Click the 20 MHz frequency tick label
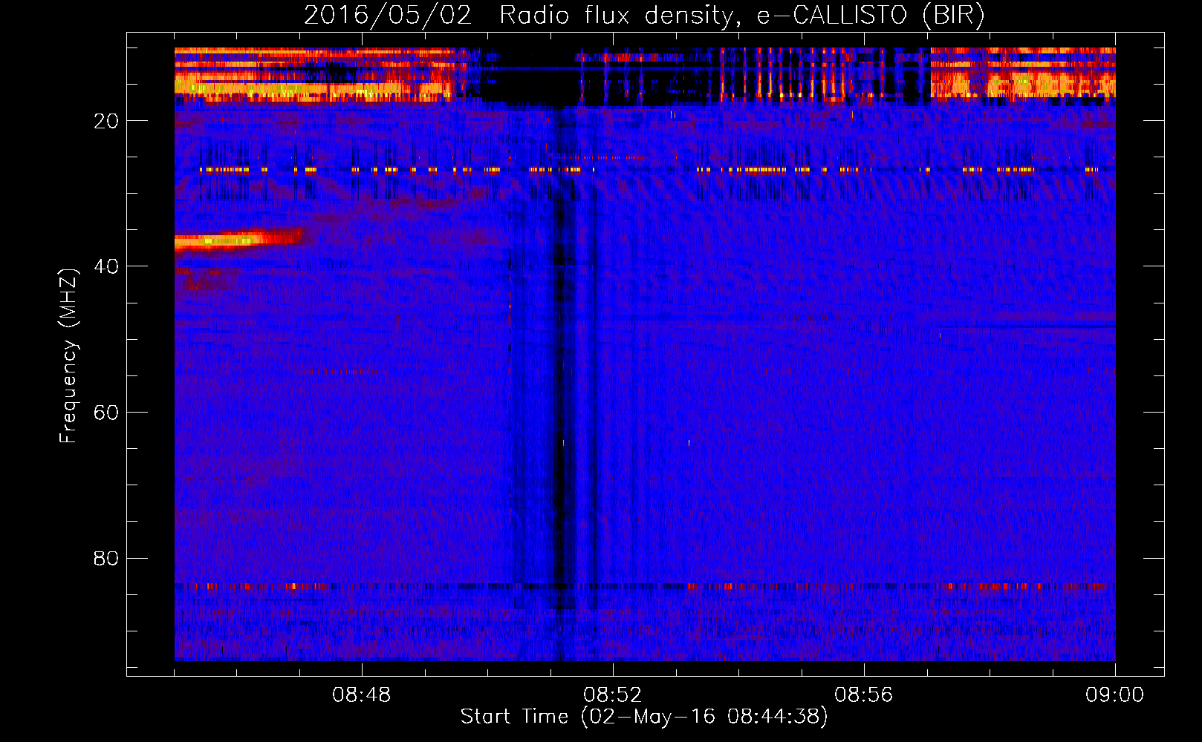Screen dimensions: 1202x742 (x=106, y=121)
